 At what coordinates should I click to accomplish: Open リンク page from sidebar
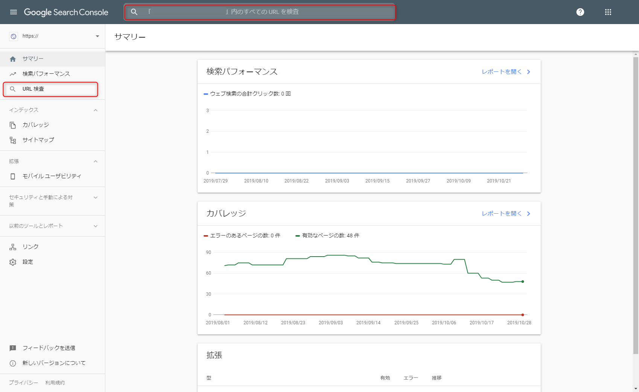(52, 247)
